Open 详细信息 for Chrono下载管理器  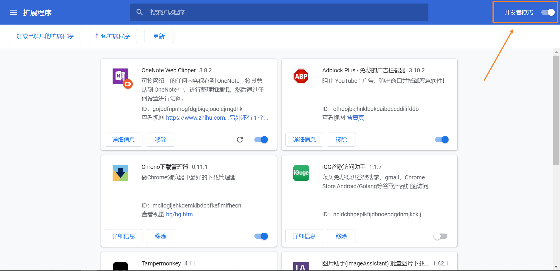pyautogui.click(x=123, y=236)
